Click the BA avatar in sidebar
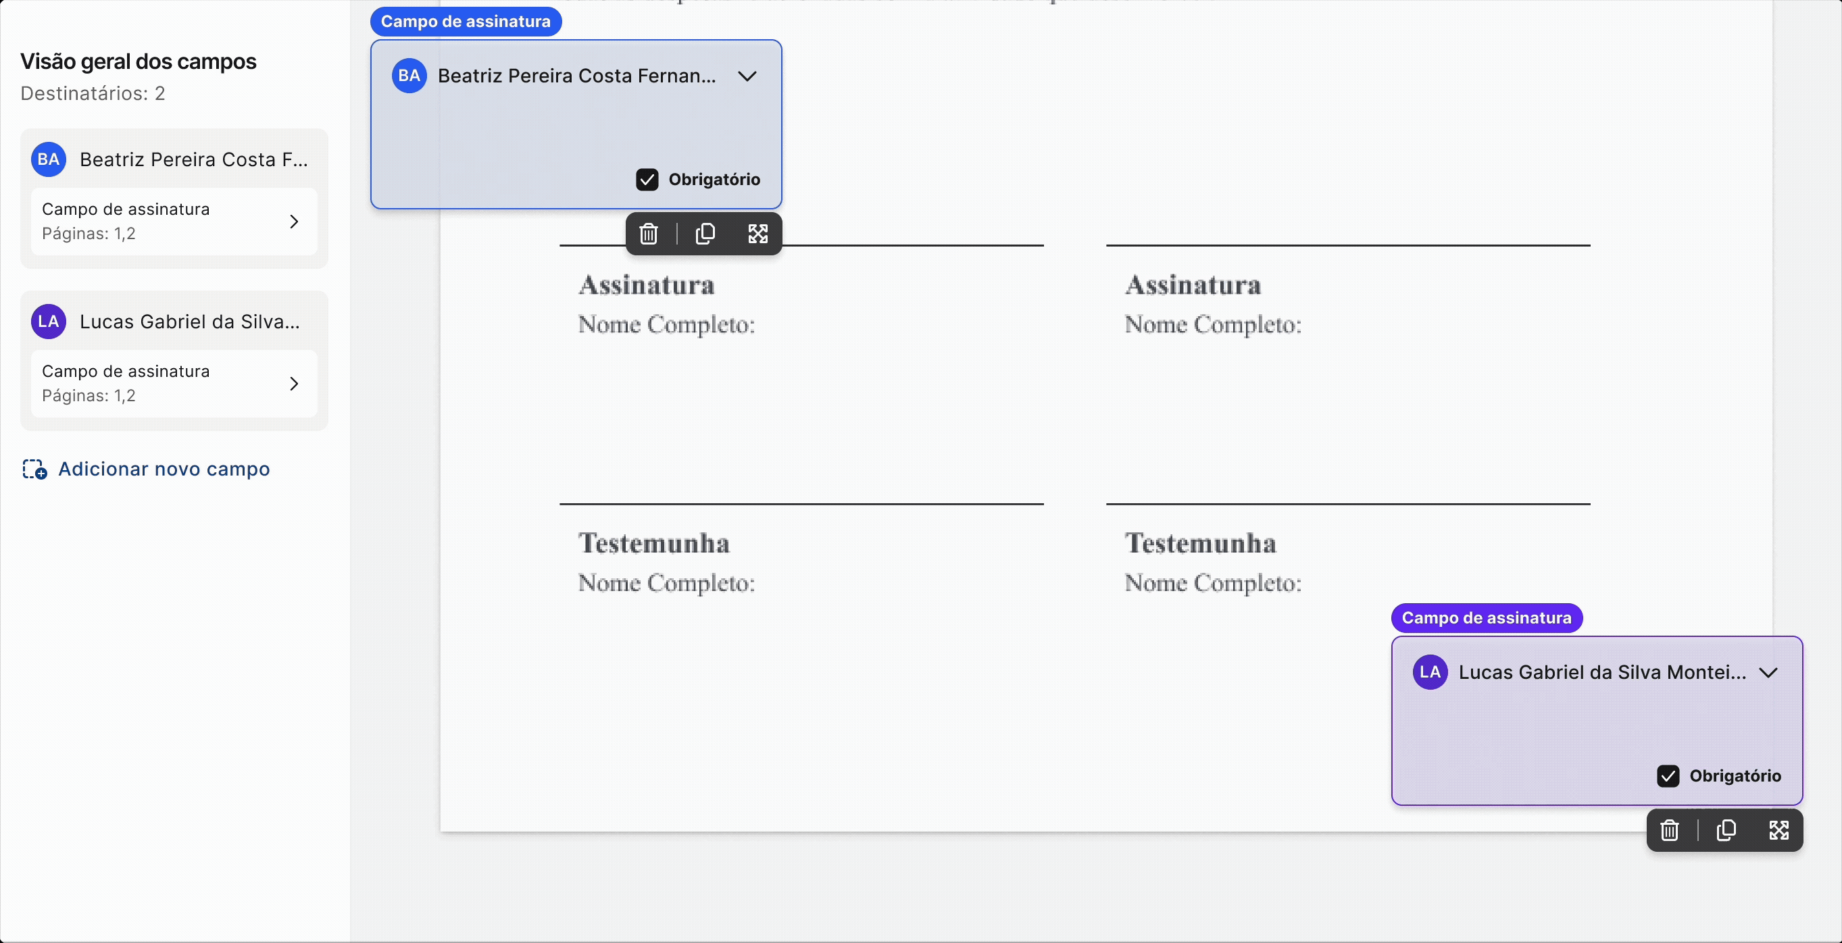This screenshot has width=1842, height=943. pos(49,159)
